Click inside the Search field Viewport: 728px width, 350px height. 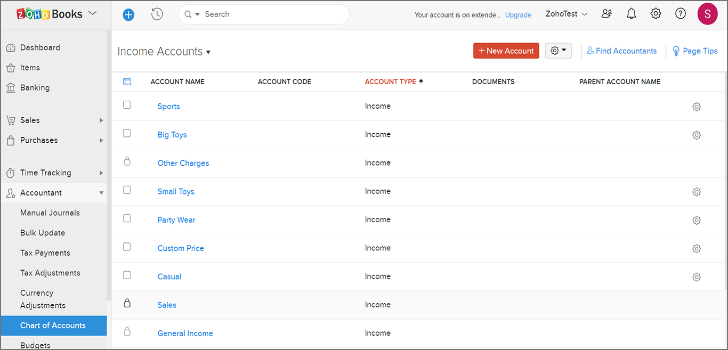272,14
